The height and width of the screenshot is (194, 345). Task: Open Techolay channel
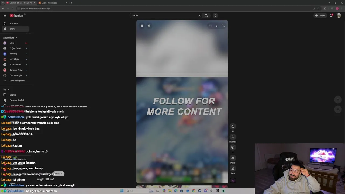click(15, 54)
